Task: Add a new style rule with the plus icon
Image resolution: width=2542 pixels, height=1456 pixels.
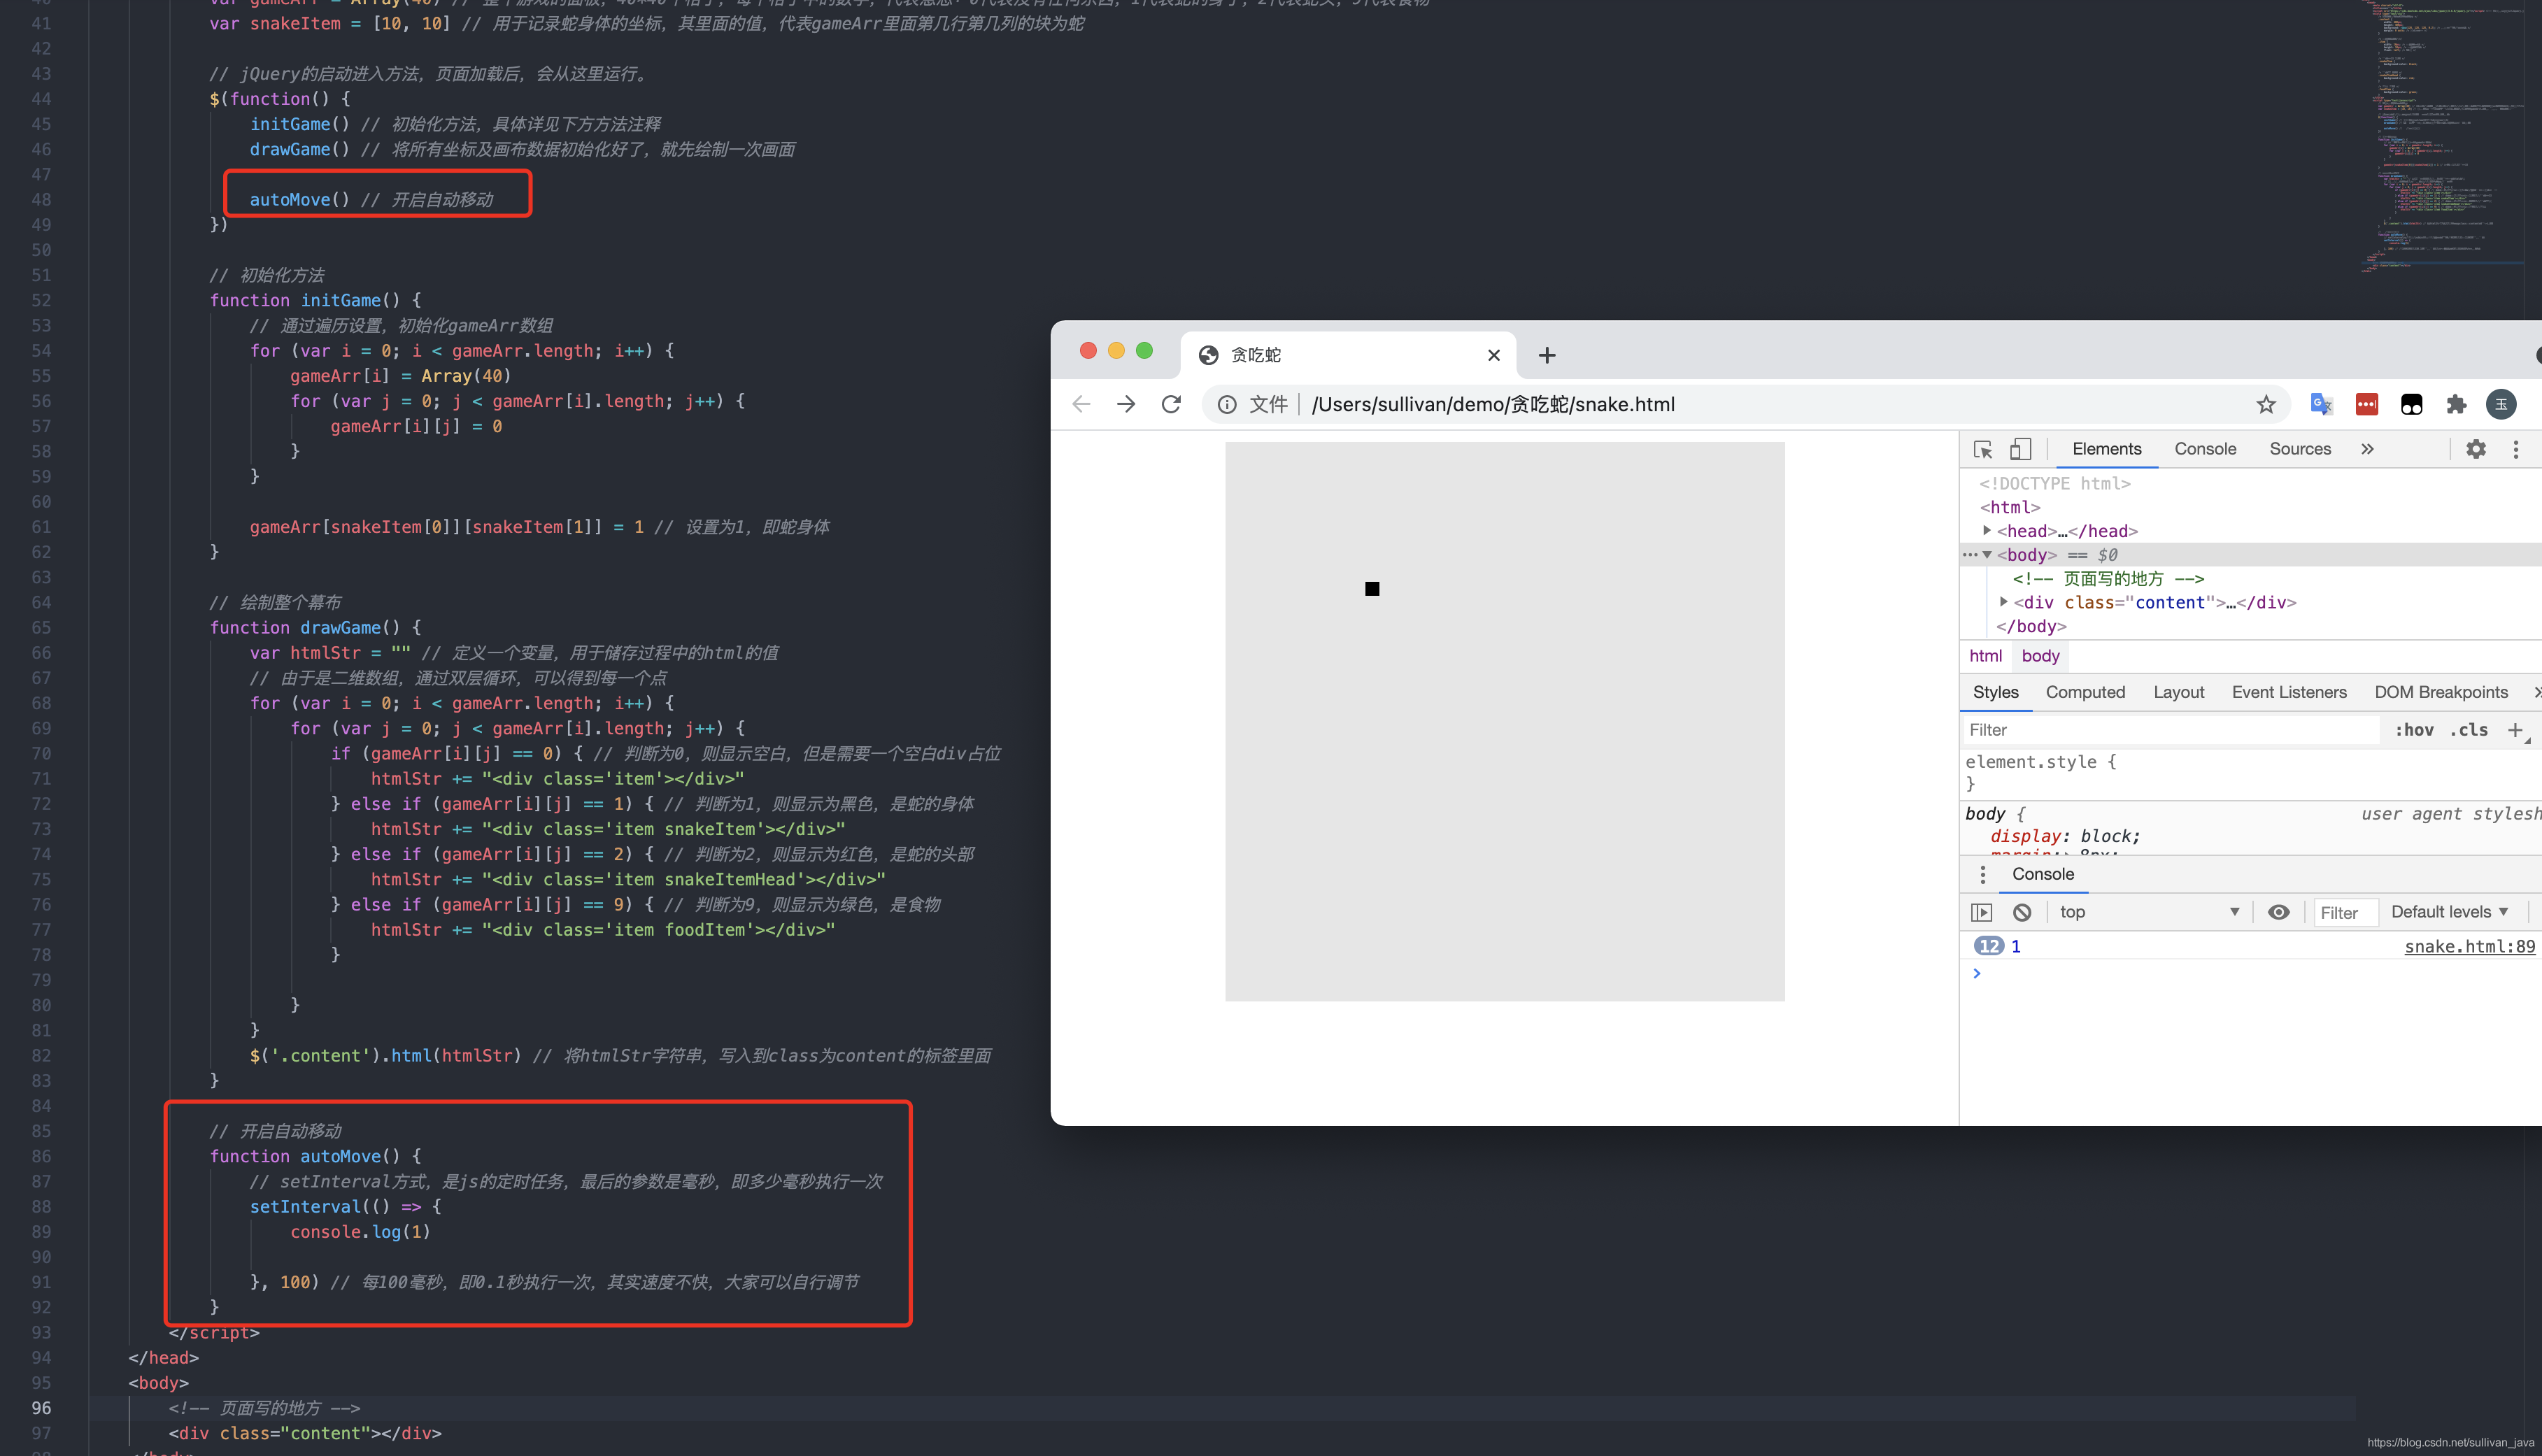Action: coord(2515,730)
